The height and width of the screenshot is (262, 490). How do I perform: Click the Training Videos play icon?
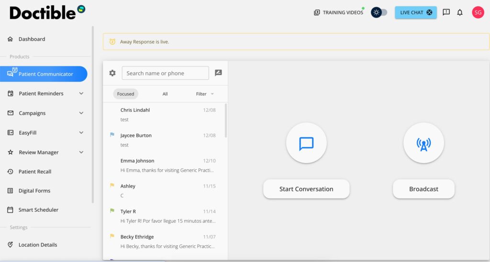pos(317,12)
